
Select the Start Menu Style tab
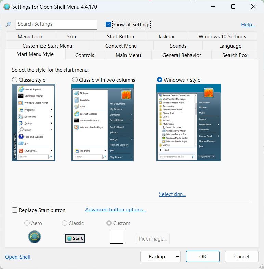point(35,54)
